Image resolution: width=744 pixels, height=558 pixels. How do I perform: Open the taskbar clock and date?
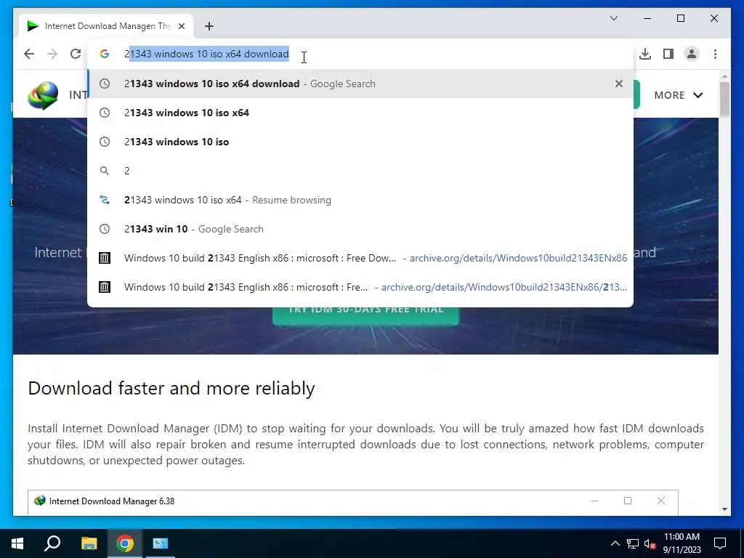pos(682,543)
